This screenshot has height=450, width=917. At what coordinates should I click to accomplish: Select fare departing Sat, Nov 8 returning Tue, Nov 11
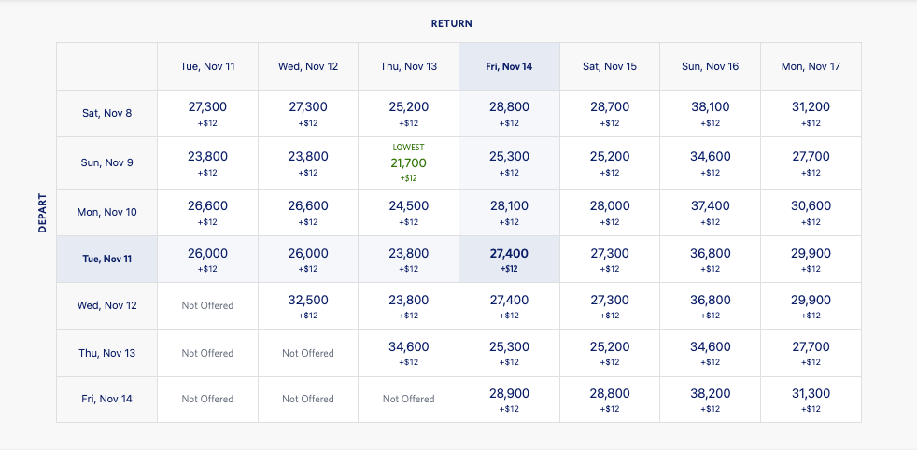[x=207, y=113]
